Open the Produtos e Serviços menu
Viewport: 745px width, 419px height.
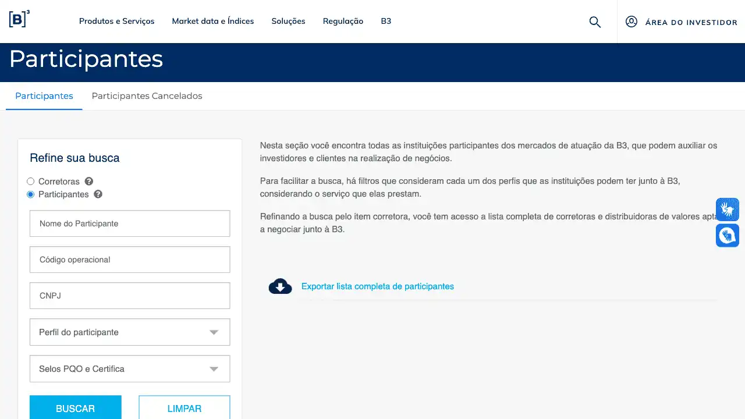pyautogui.click(x=117, y=22)
